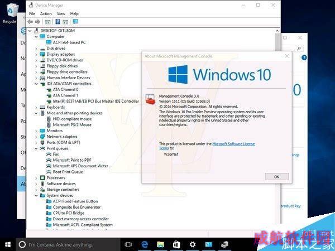This screenshot has width=335, height=251.
Task: Click the product key link in Settings window
Action: tap(291, 206)
